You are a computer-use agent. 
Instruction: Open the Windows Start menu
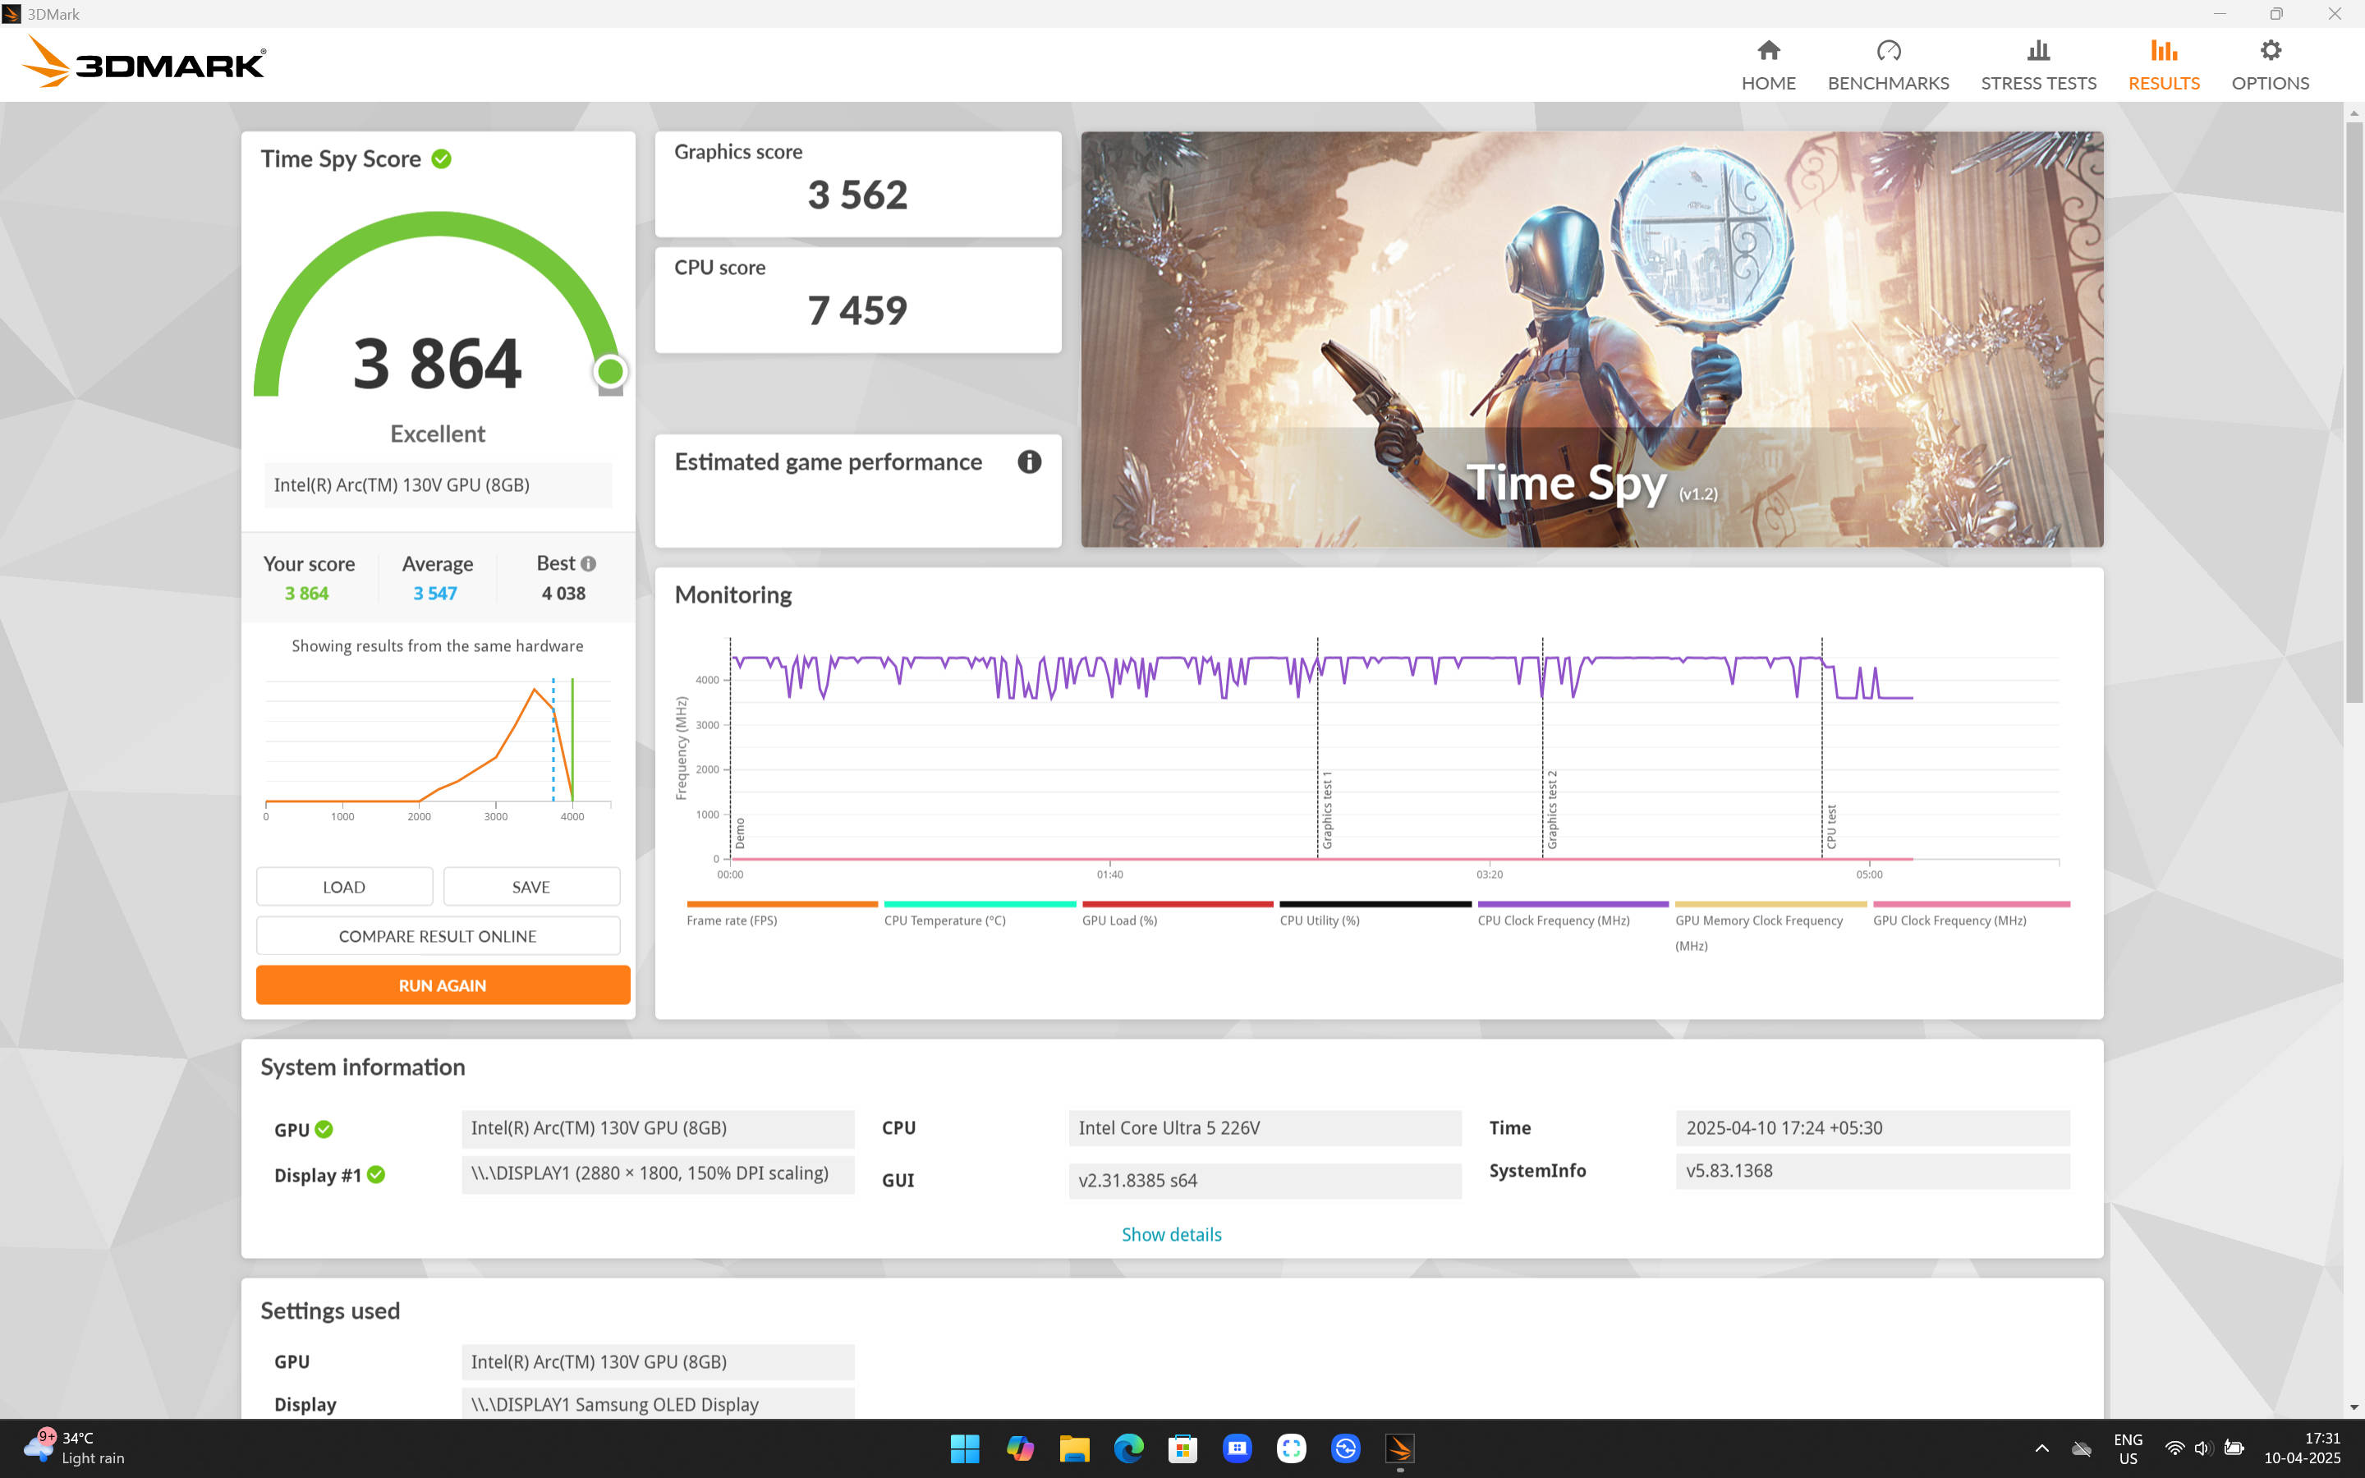coord(965,1448)
